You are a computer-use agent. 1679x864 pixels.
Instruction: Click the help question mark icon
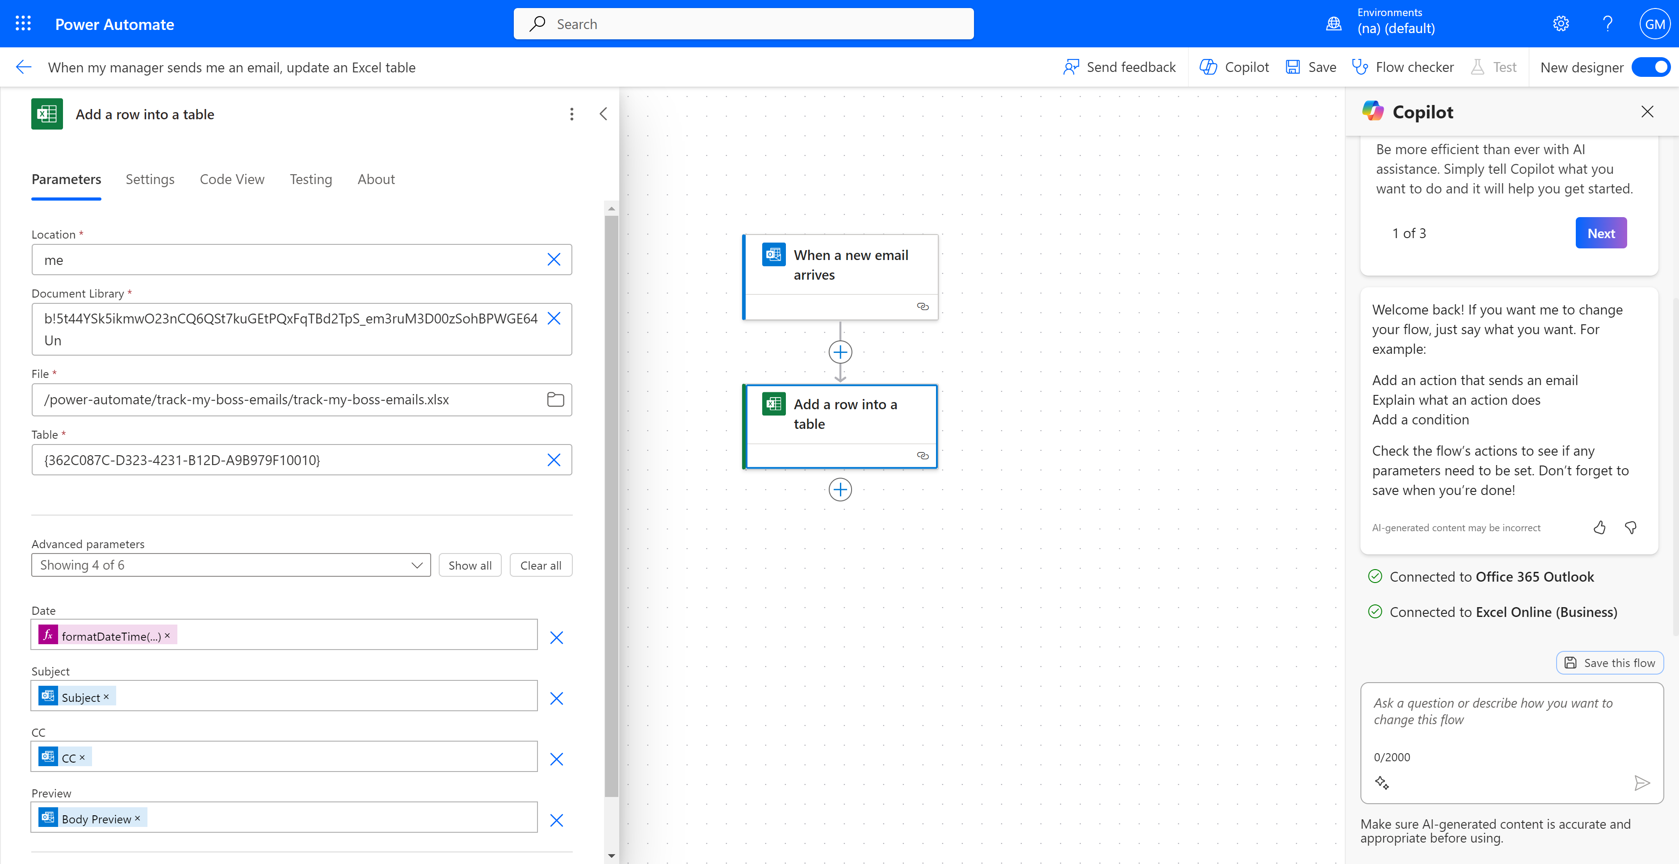click(x=1608, y=24)
